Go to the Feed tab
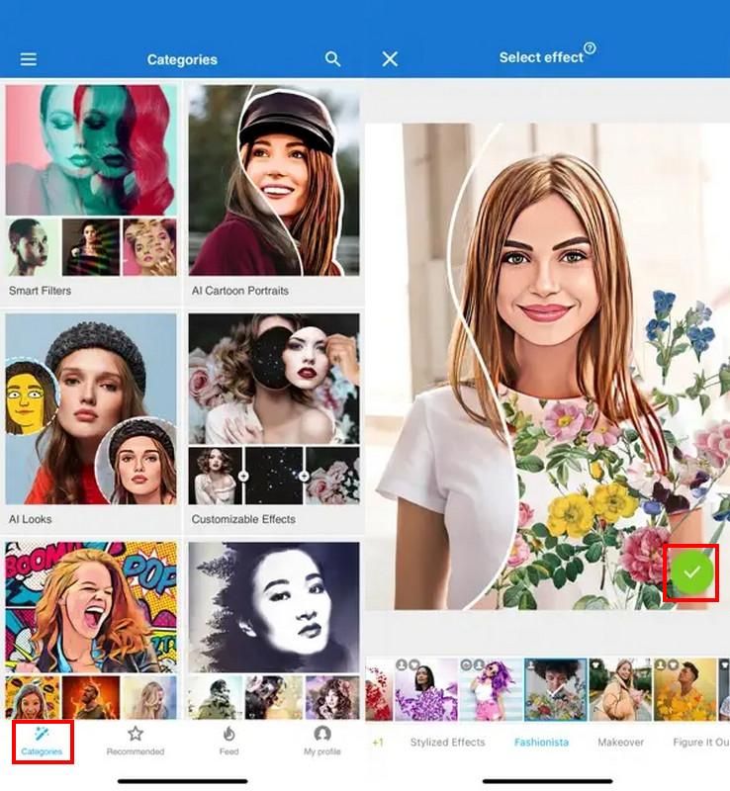Image resolution: width=730 pixels, height=791 pixels. [228, 742]
